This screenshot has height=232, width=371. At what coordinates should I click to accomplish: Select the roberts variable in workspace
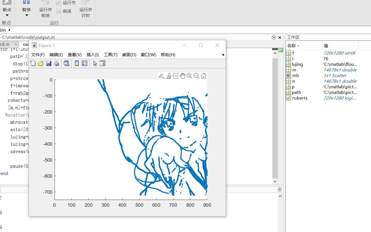click(300, 98)
